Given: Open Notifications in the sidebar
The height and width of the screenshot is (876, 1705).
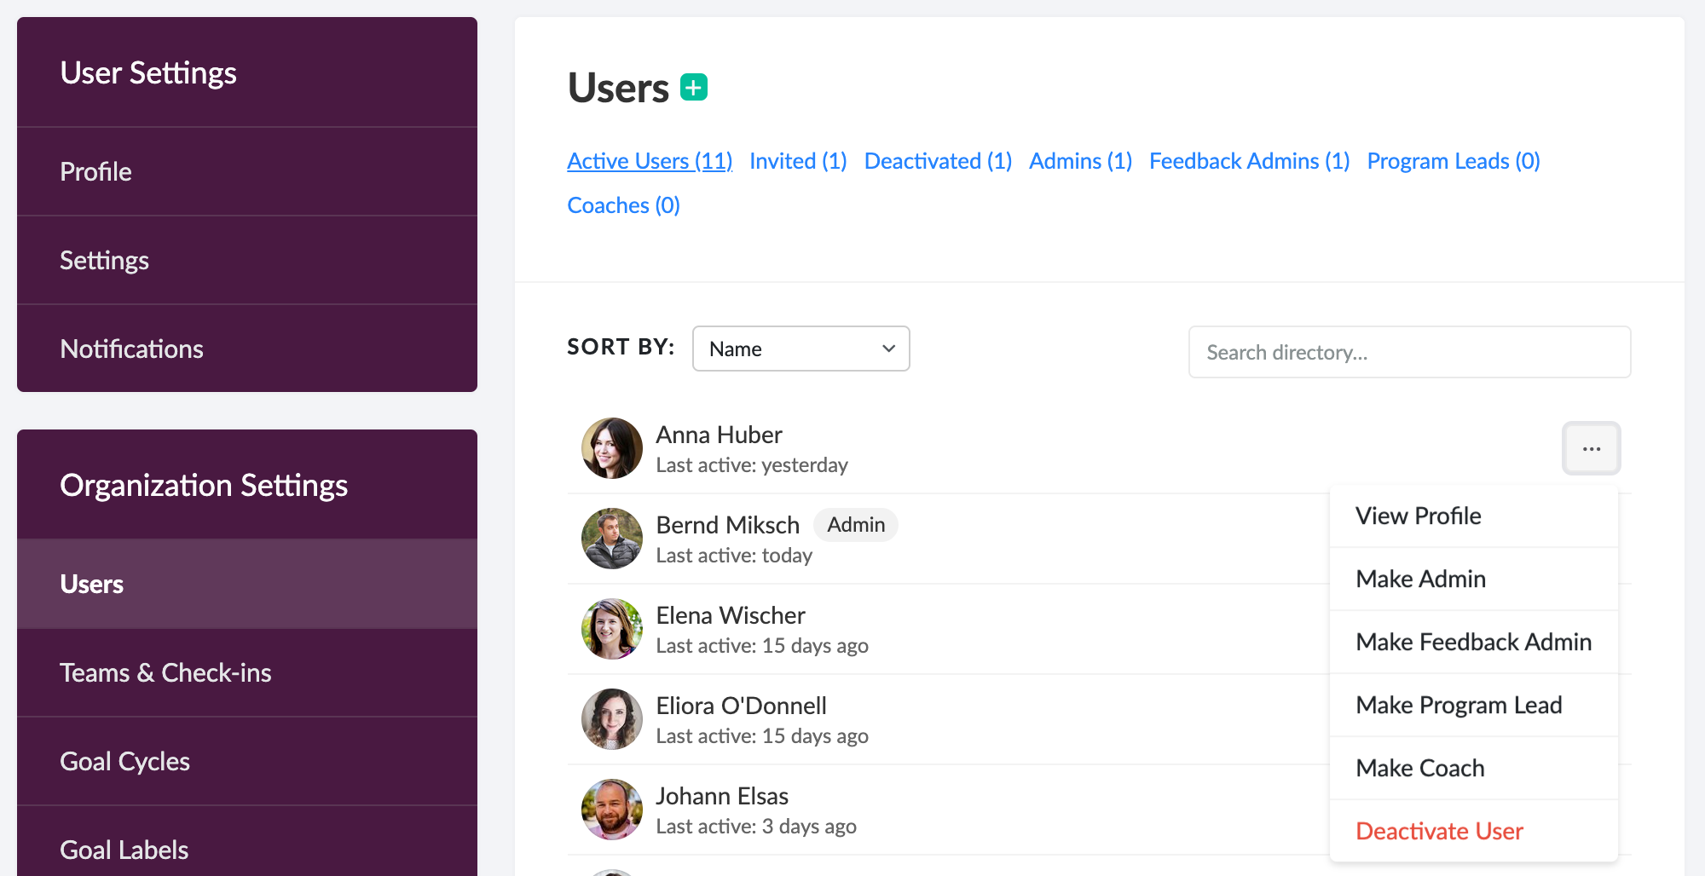Looking at the screenshot, I should (247, 349).
